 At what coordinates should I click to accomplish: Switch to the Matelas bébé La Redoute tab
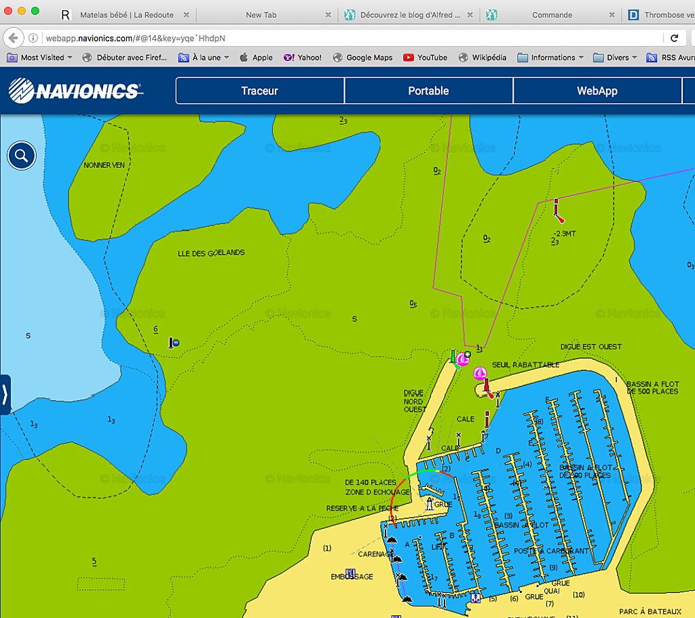(126, 15)
